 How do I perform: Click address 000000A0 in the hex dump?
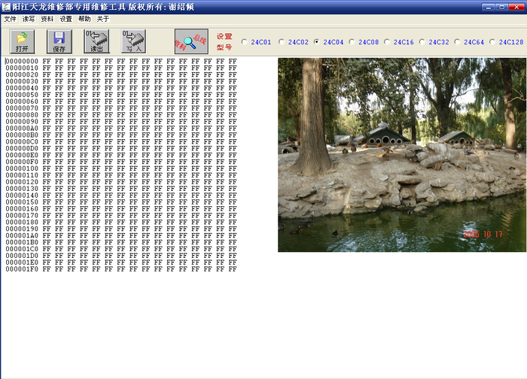(22, 129)
